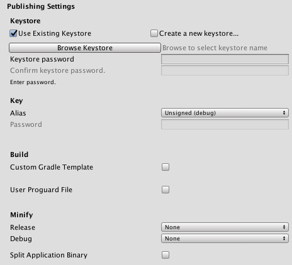
Task: Click the Confirm keystore password field
Action: tap(225, 70)
